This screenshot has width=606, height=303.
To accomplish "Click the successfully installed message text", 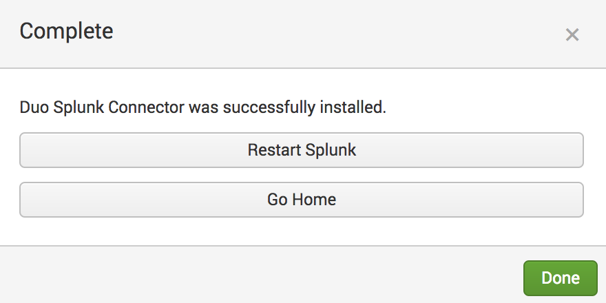I will point(203,108).
